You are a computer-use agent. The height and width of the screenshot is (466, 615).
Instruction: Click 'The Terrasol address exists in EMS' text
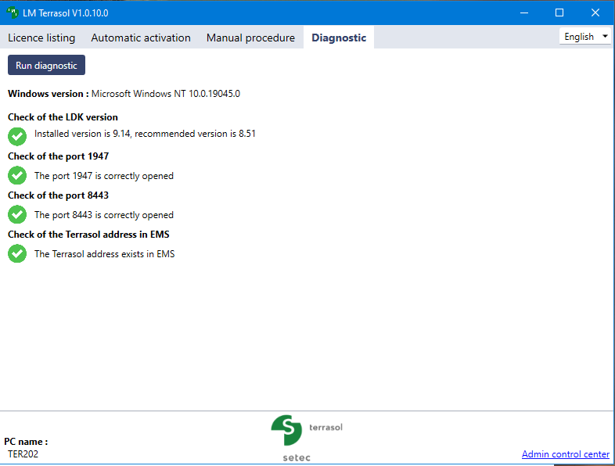[104, 254]
